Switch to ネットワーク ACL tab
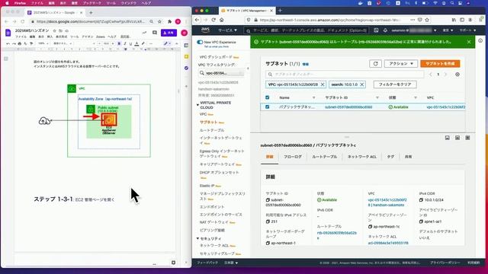The image size is (488, 274). (x=362, y=157)
